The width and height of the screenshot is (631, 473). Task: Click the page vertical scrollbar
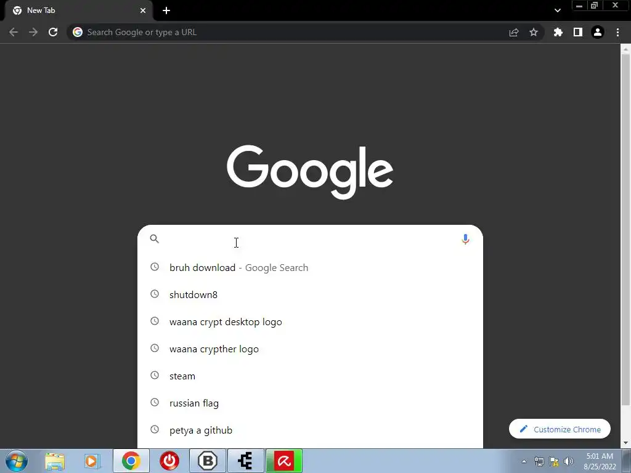tap(625, 229)
